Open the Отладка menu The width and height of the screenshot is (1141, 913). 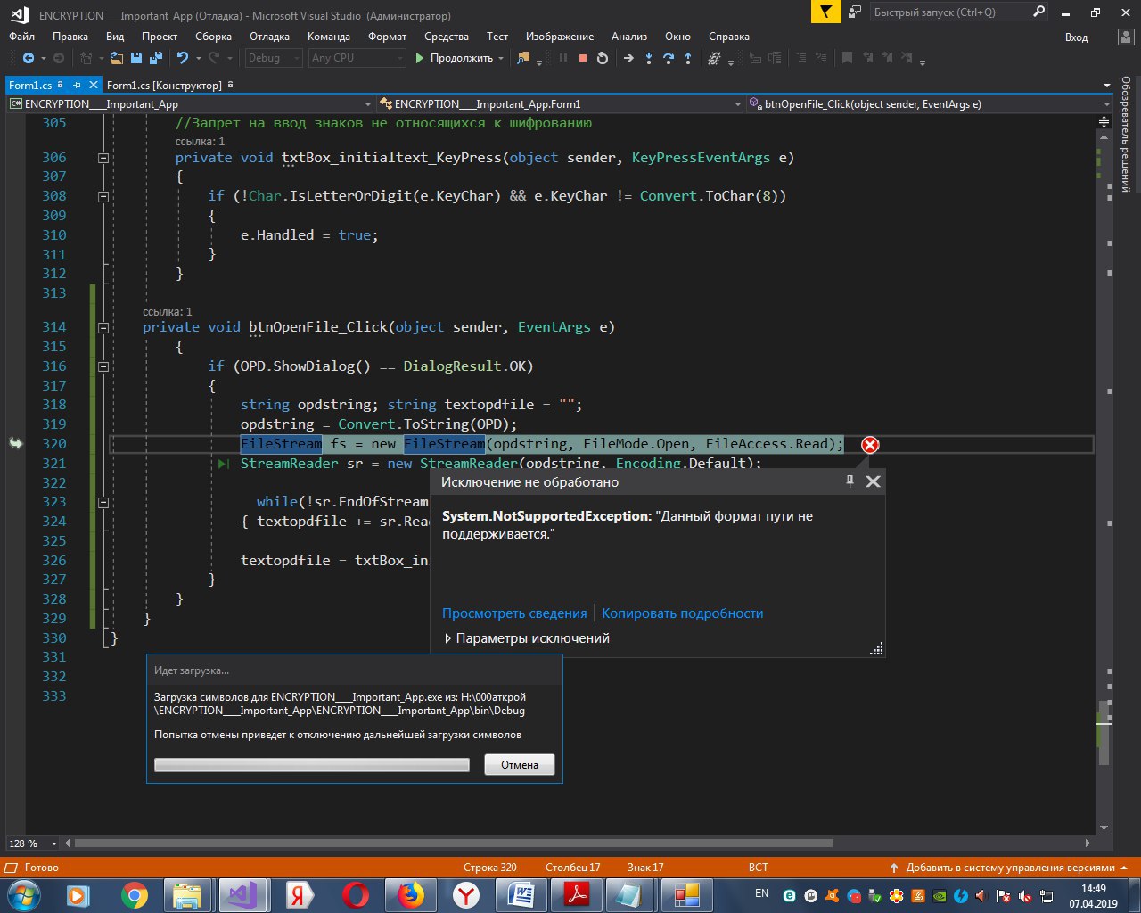coord(269,37)
